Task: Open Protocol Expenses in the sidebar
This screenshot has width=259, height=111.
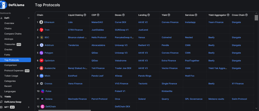Action: click(x=14, y=70)
